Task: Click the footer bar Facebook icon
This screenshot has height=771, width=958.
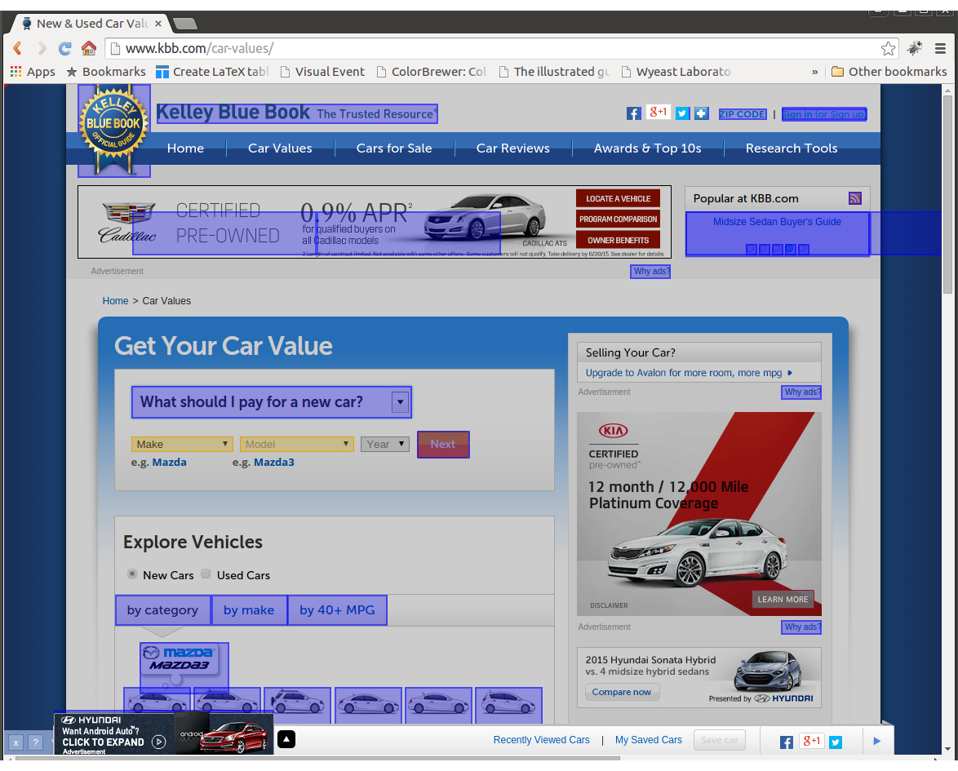Action: [x=787, y=742]
